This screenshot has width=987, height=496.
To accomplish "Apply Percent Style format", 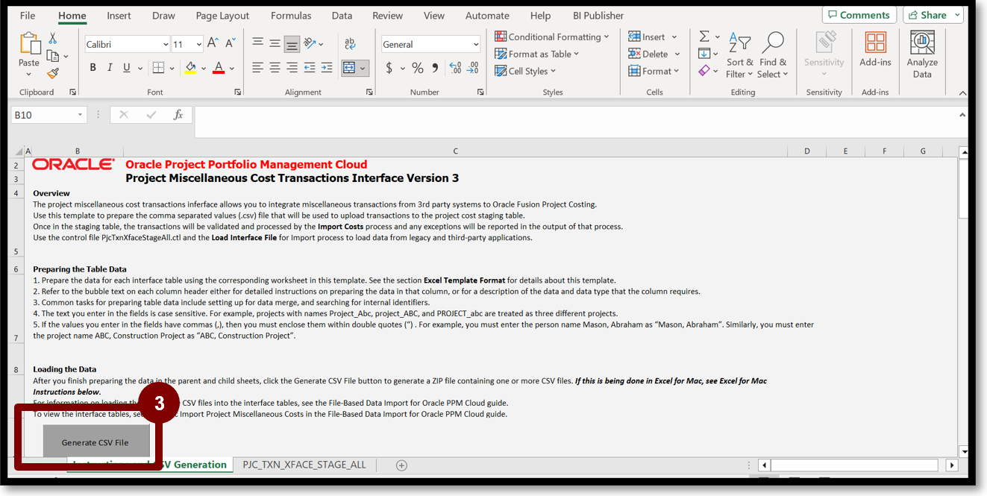I will pyautogui.click(x=418, y=68).
